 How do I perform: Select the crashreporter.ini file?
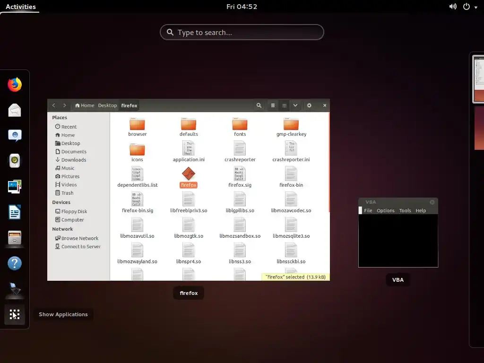coord(291,152)
